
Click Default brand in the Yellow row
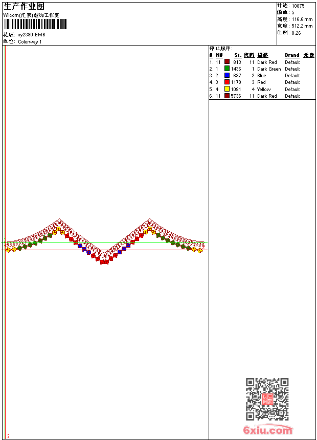[x=292, y=89]
